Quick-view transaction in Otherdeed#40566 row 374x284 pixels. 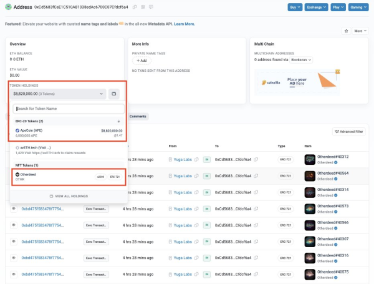pos(14,225)
